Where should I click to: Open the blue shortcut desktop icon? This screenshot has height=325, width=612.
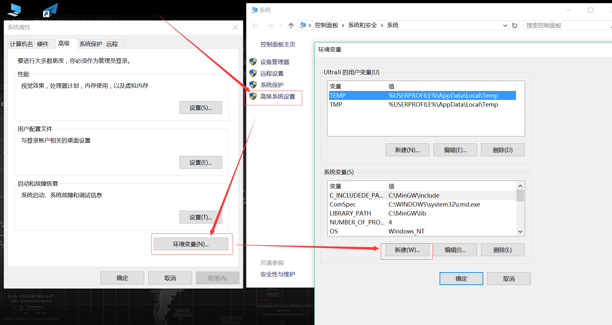click(x=50, y=10)
